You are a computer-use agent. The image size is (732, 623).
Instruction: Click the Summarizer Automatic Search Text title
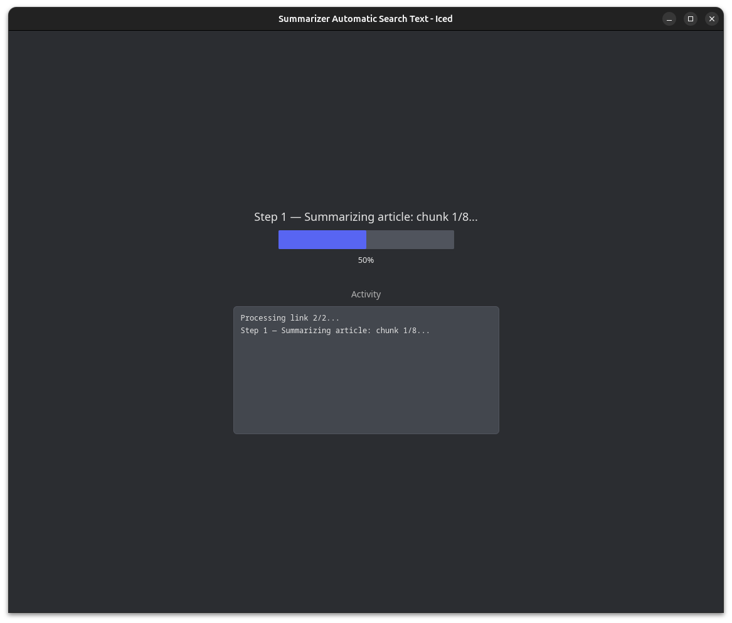coord(366,19)
